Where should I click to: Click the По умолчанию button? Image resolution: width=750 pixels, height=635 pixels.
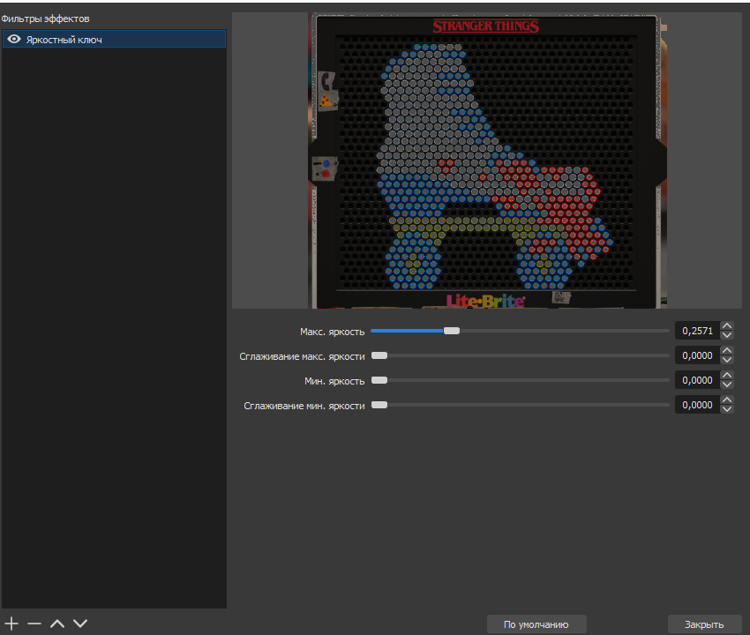pos(536,624)
